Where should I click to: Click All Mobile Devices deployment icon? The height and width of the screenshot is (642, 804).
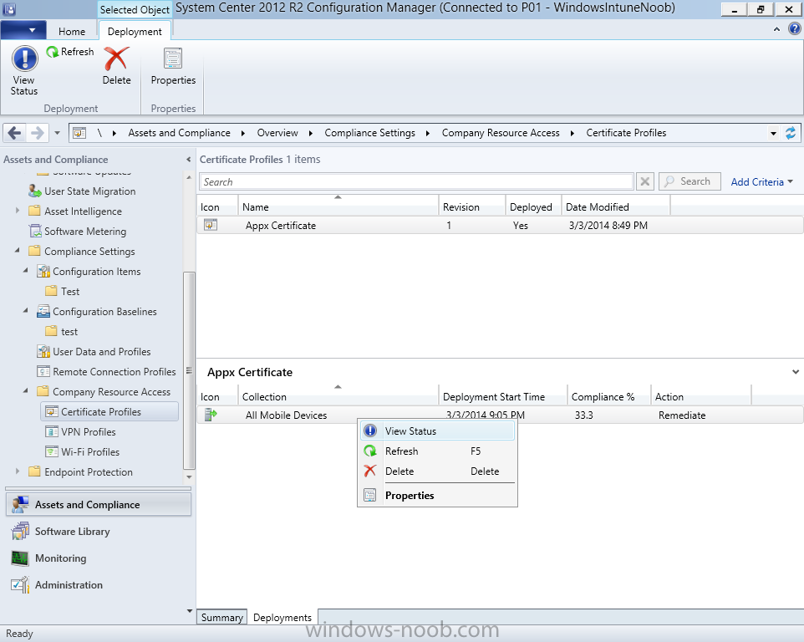tap(211, 415)
